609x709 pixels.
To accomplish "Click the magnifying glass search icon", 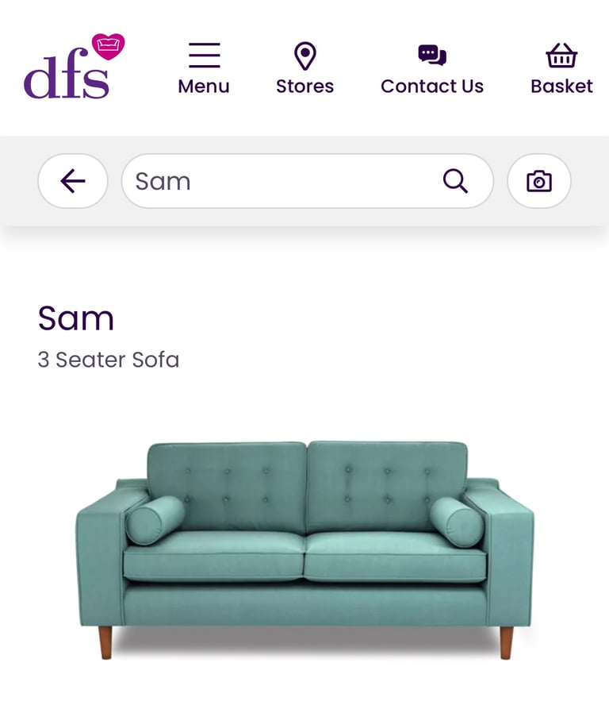I will click(455, 181).
